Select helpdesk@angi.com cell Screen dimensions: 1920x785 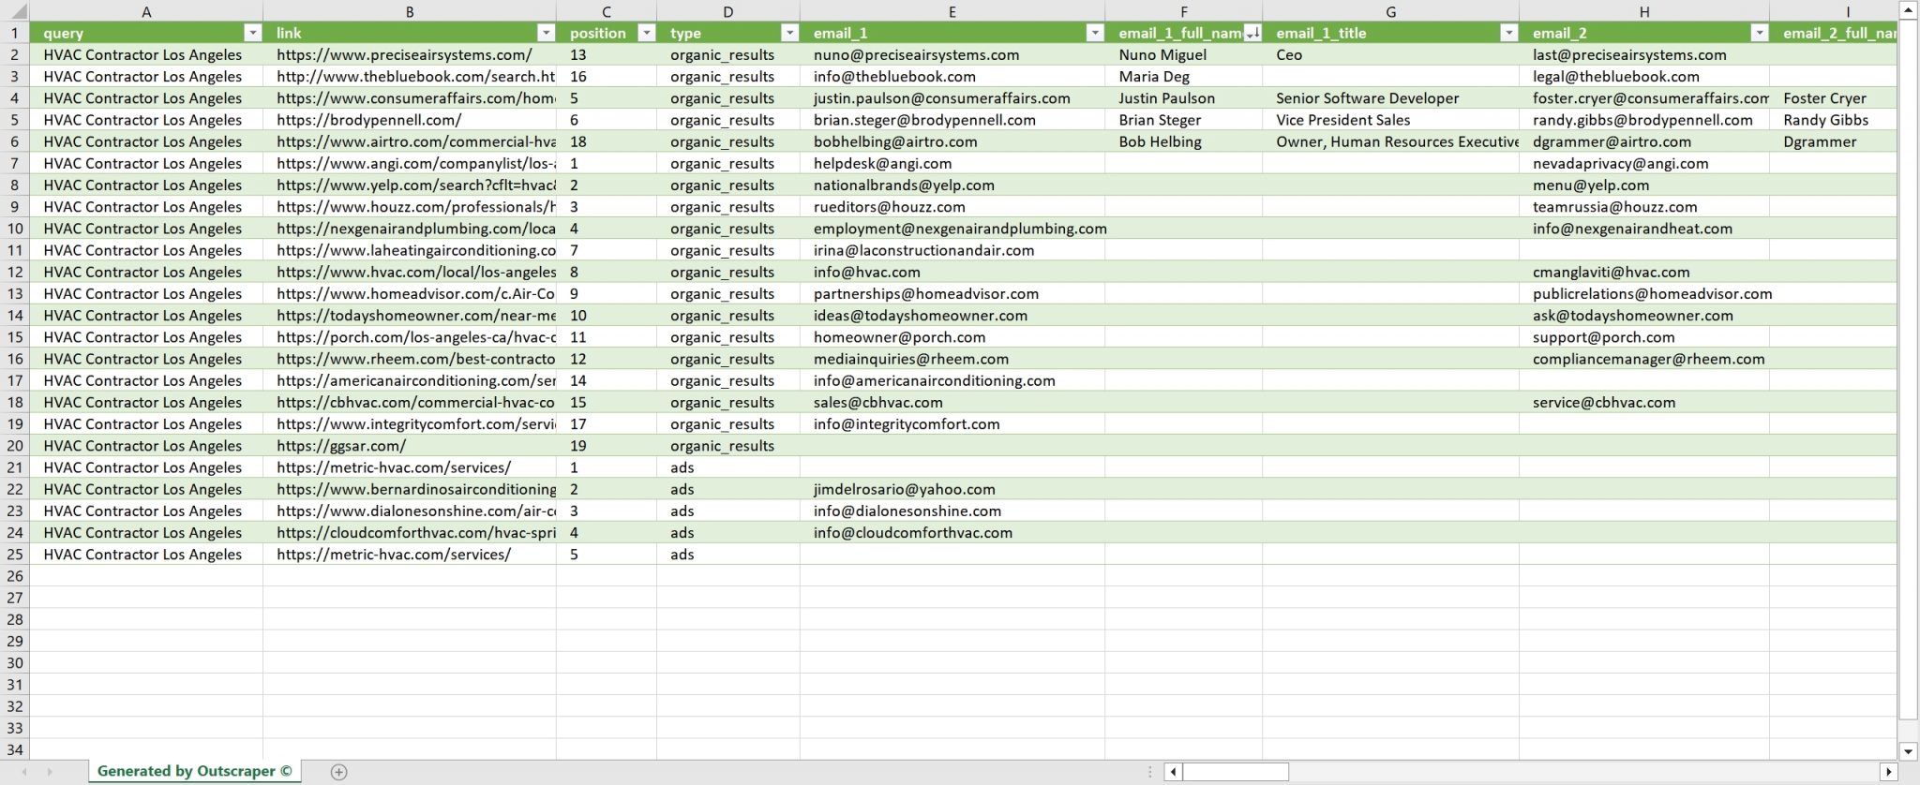tap(952, 163)
